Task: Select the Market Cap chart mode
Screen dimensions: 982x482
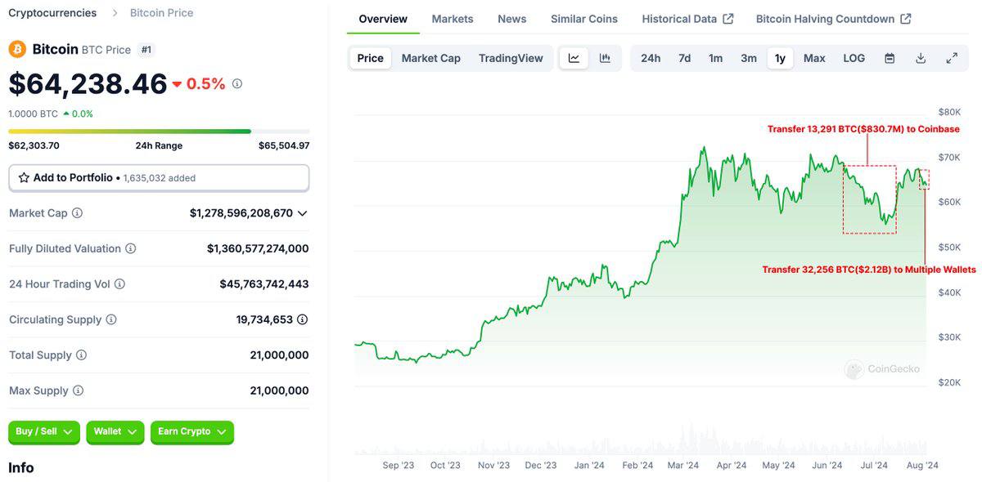Action: click(430, 58)
